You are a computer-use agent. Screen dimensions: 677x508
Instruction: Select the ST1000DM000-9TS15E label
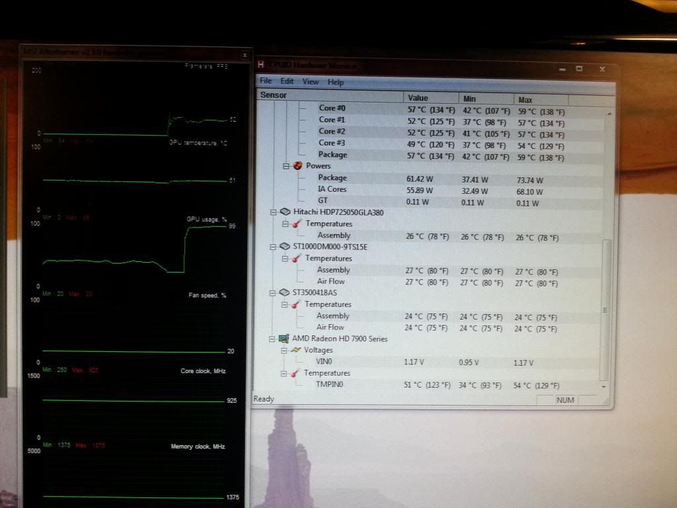point(331,247)
